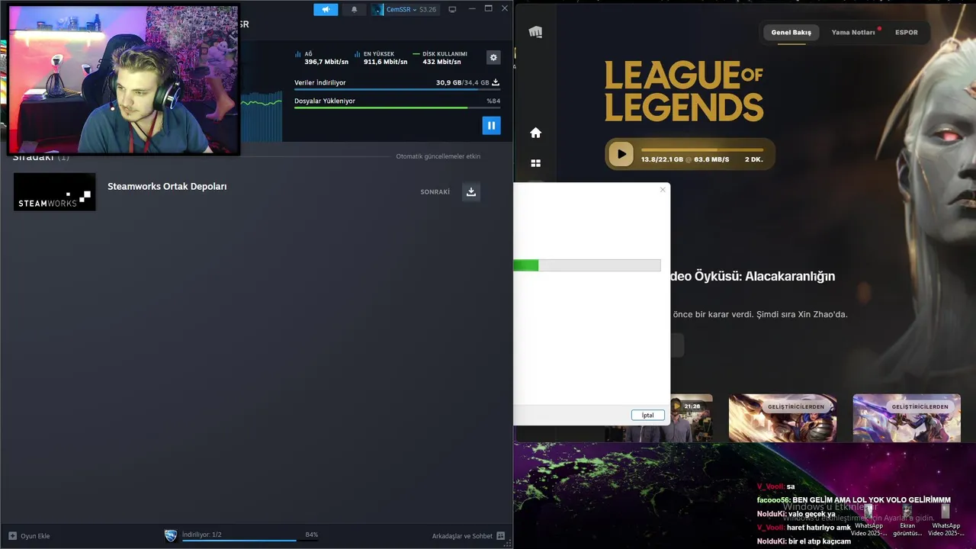Open Arkadaşlar ve Sohbet friends list
The image size is (976, 549).
tap(462, 536)
